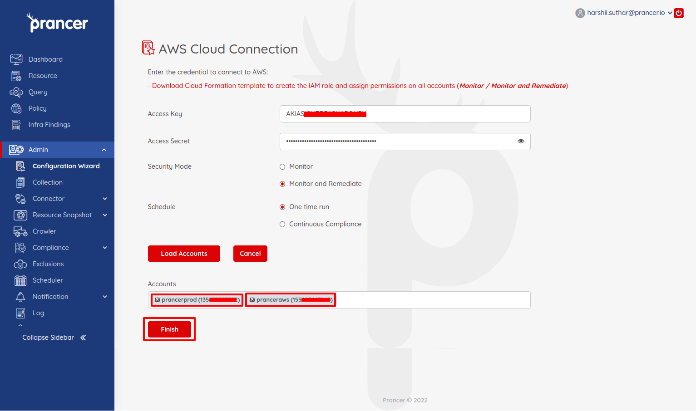Image resolution: width=696 pixels, height=411 pixels.
Task: Expand the Resource Snapshot submenu chevron
Action: [x=105, y=215]
